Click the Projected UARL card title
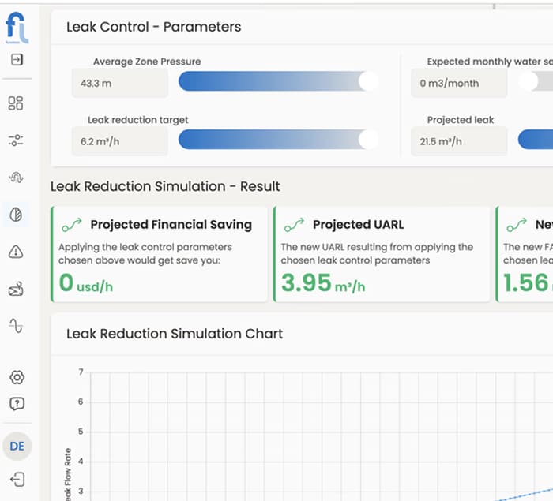The image size is (553, 501). [x=359, y=225]
